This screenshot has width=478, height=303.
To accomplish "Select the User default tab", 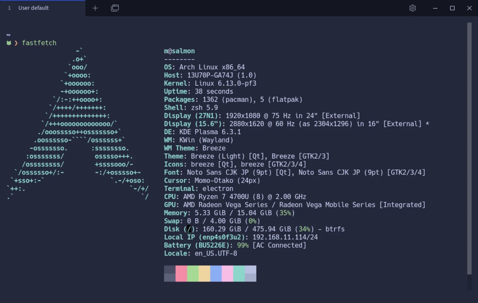I will coord(43,8).
